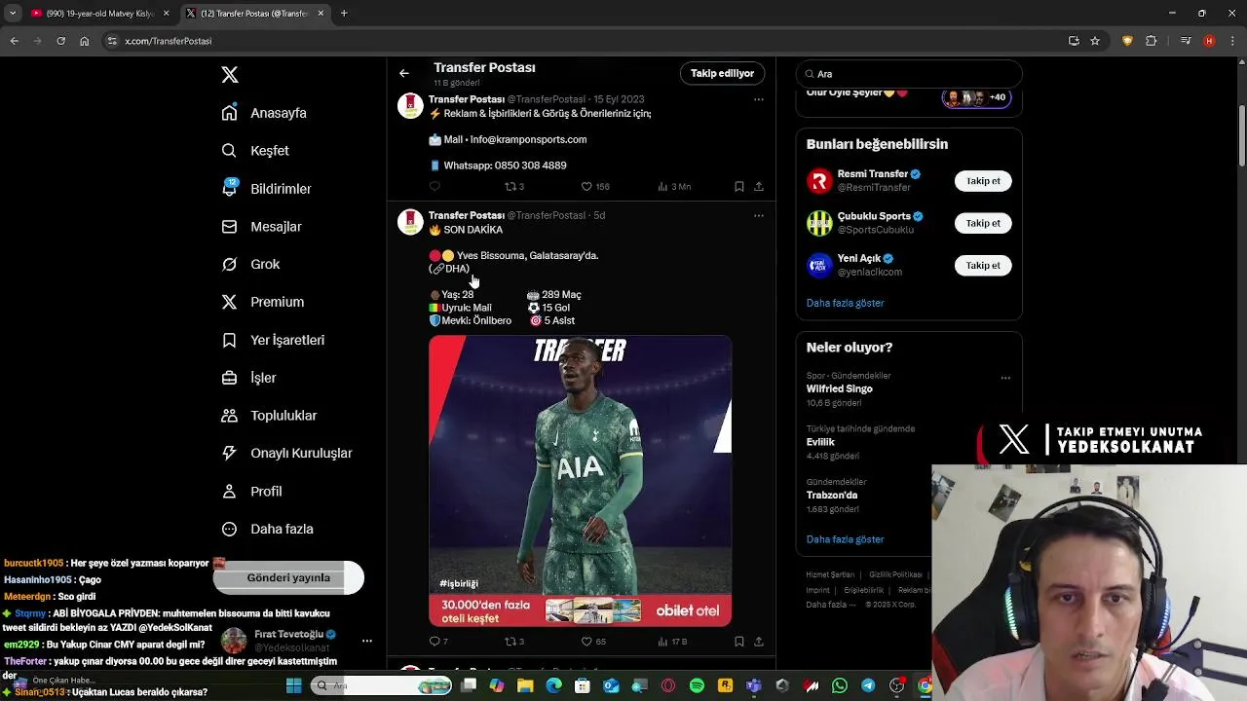Expand Daha fazla menu in sidebar
Screen dimensions: 1247x701
[267, 529]
